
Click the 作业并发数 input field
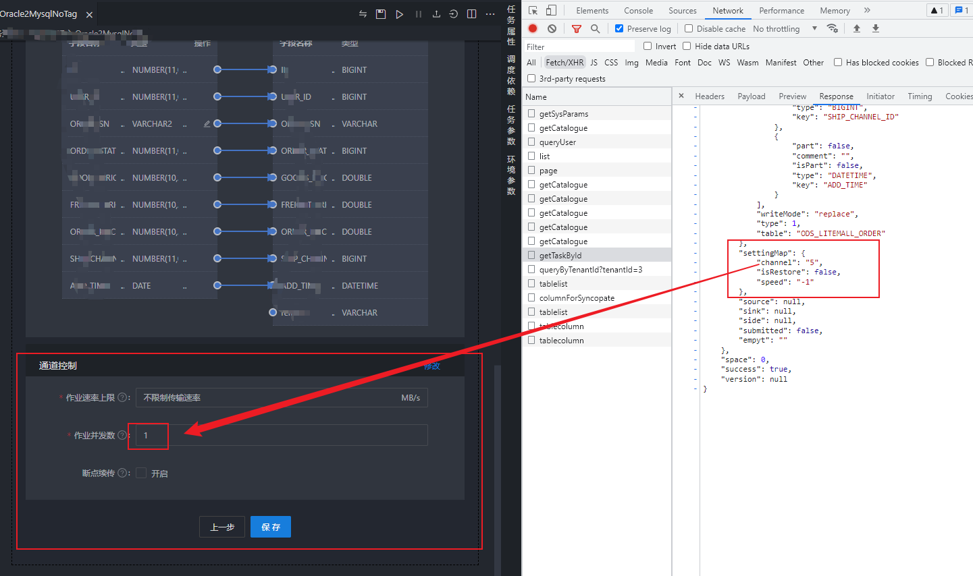[282, 435]
